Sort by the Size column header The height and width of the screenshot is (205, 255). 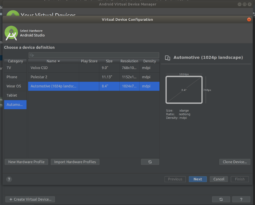point(109,61)
